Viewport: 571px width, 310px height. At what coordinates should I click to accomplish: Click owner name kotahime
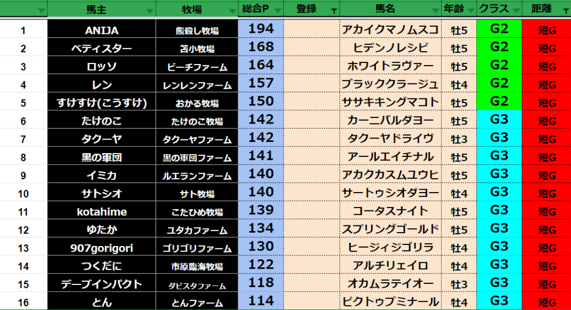click(x=101, y=211)
